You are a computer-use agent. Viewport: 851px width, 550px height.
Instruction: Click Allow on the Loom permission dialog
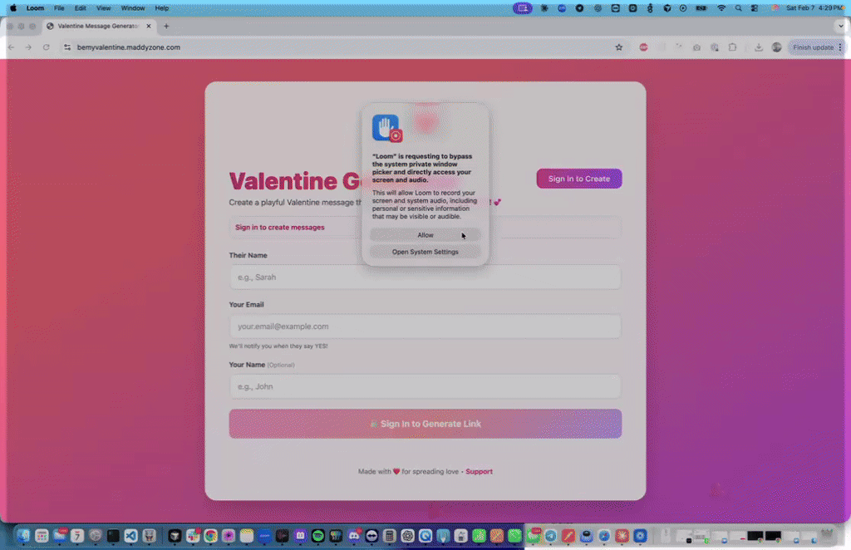(x=425, y=235)
